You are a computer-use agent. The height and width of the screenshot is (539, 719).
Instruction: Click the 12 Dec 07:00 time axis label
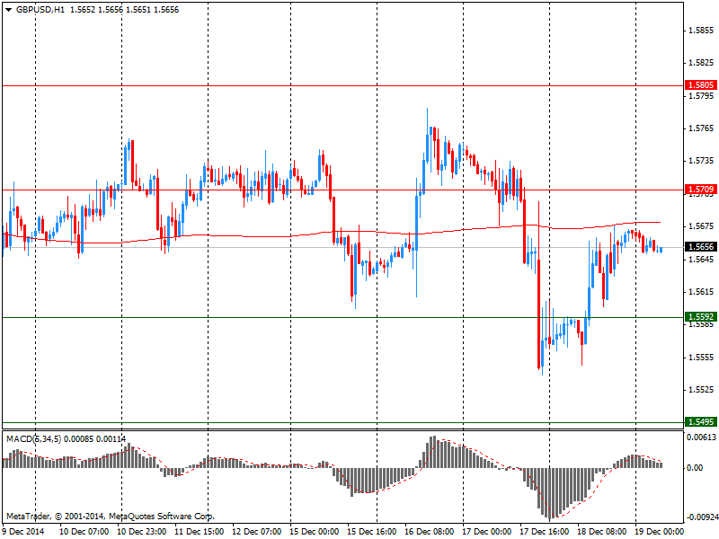(257, 531)
